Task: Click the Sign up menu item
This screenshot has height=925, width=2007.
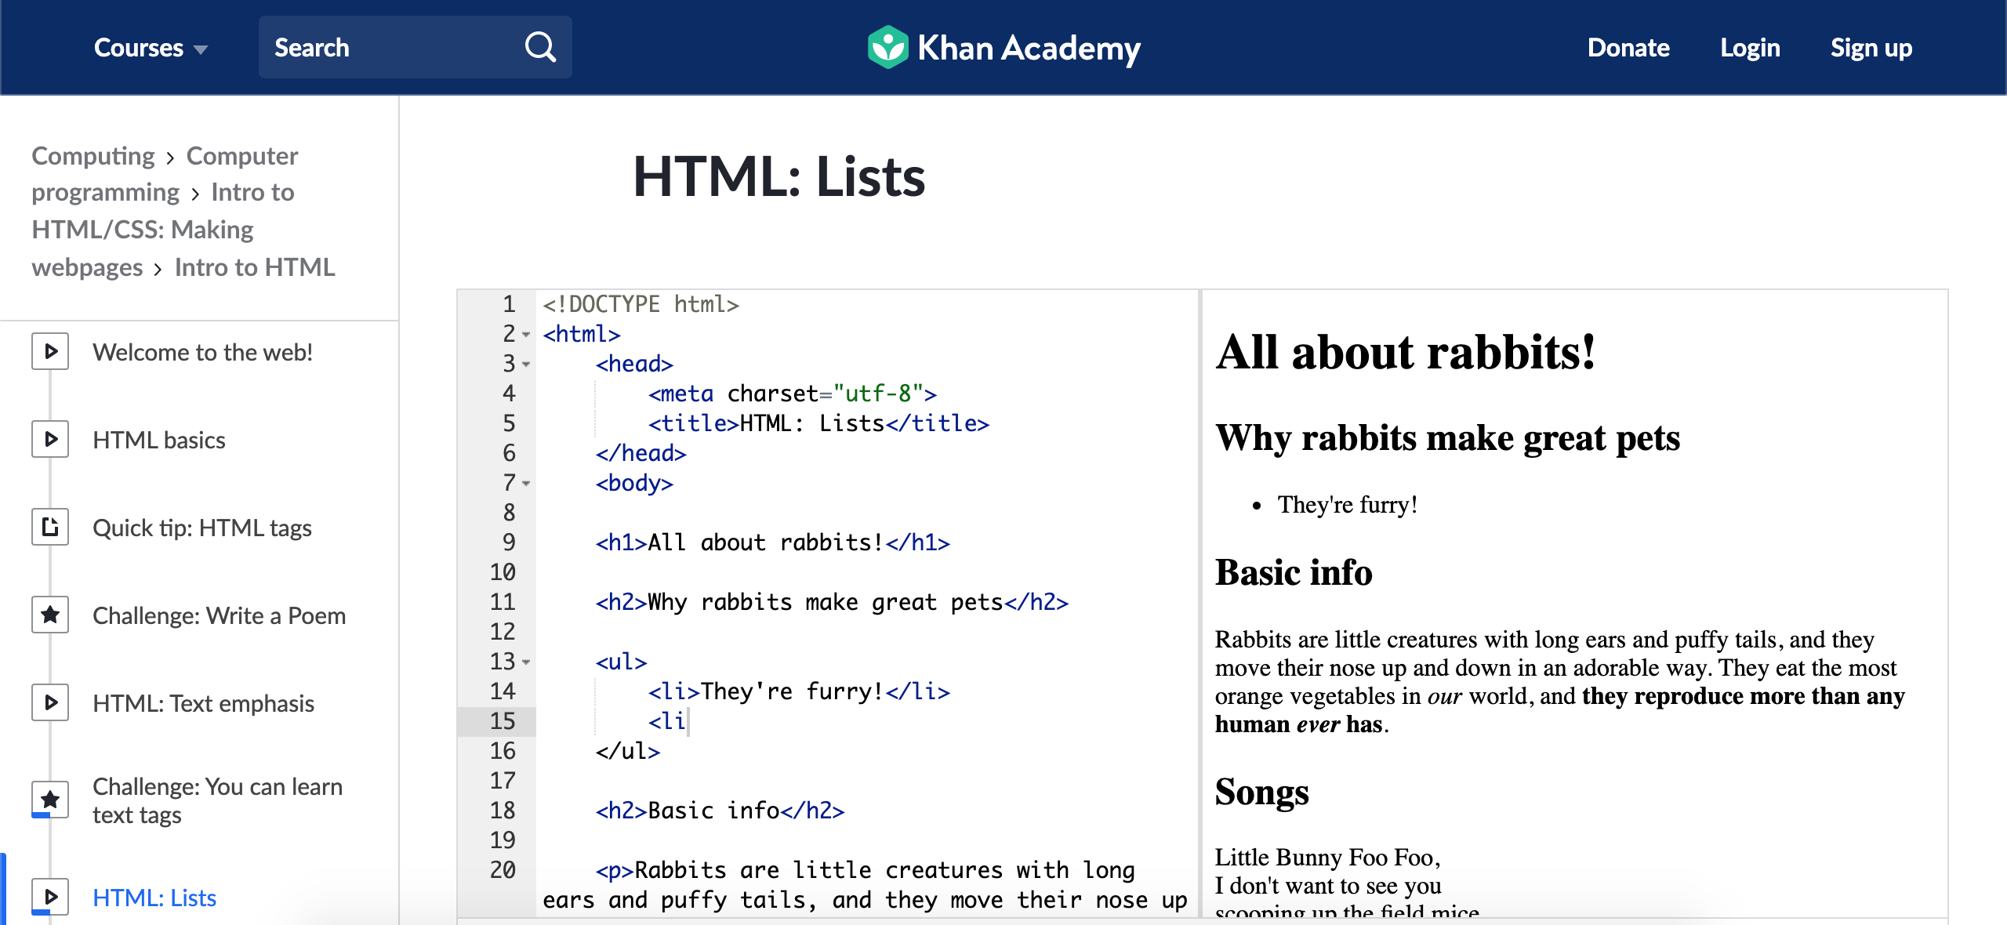Action: pos(1872,47)
